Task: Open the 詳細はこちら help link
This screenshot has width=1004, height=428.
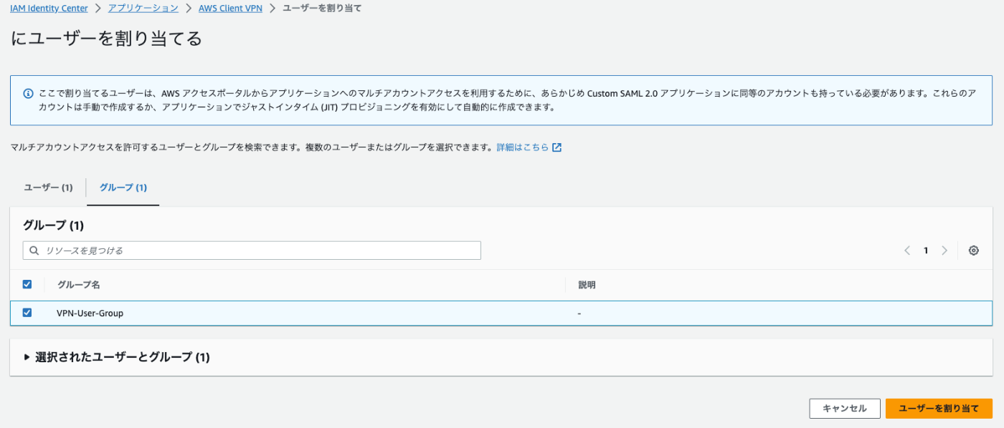Action: tap(523, 147)
